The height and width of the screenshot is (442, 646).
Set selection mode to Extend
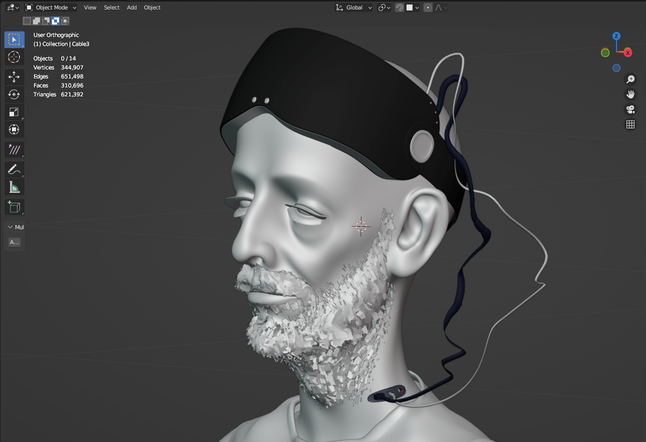click(36, 21)
